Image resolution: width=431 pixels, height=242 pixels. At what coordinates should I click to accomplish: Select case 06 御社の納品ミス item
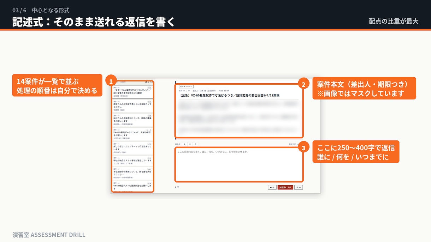point(132,161)
